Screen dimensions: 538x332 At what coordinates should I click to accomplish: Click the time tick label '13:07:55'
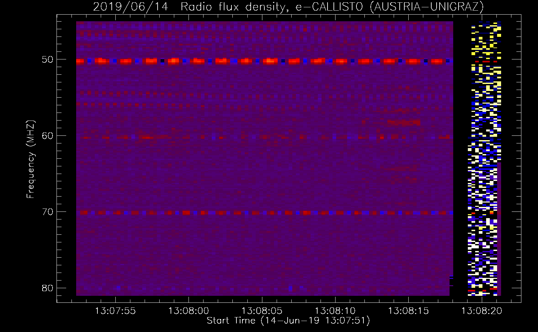(115, 311)
